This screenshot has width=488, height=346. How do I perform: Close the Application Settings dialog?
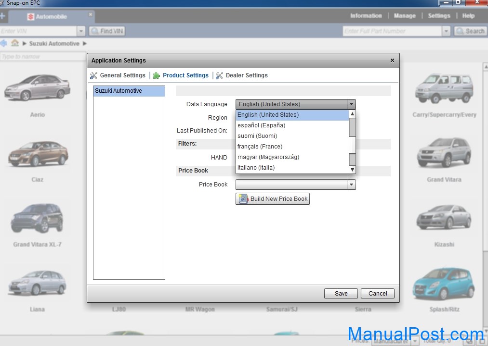(392, 60)
